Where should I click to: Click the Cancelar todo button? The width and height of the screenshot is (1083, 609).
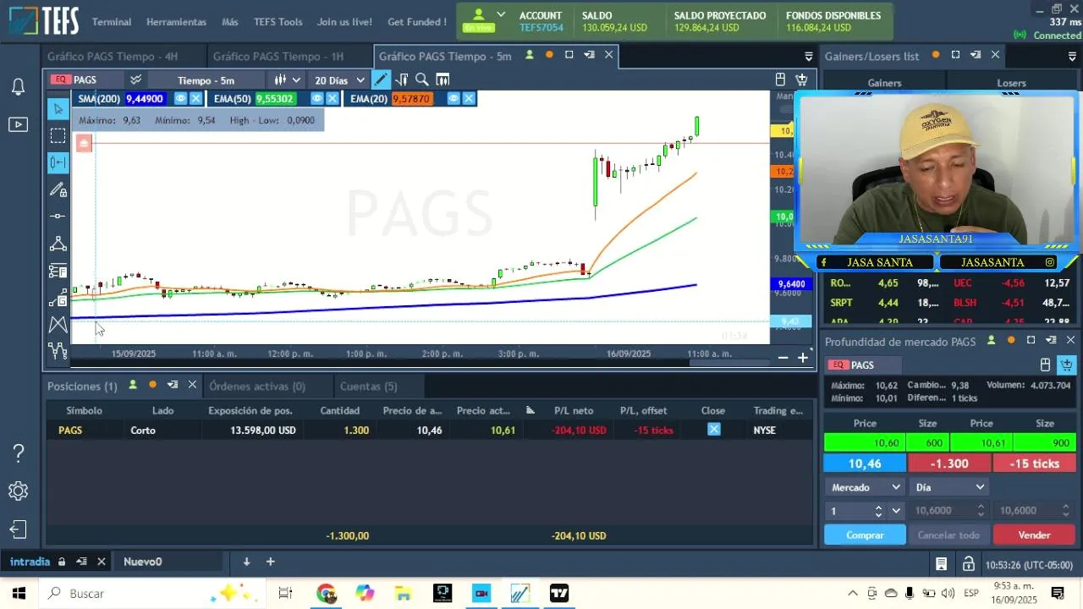point(949,535)
